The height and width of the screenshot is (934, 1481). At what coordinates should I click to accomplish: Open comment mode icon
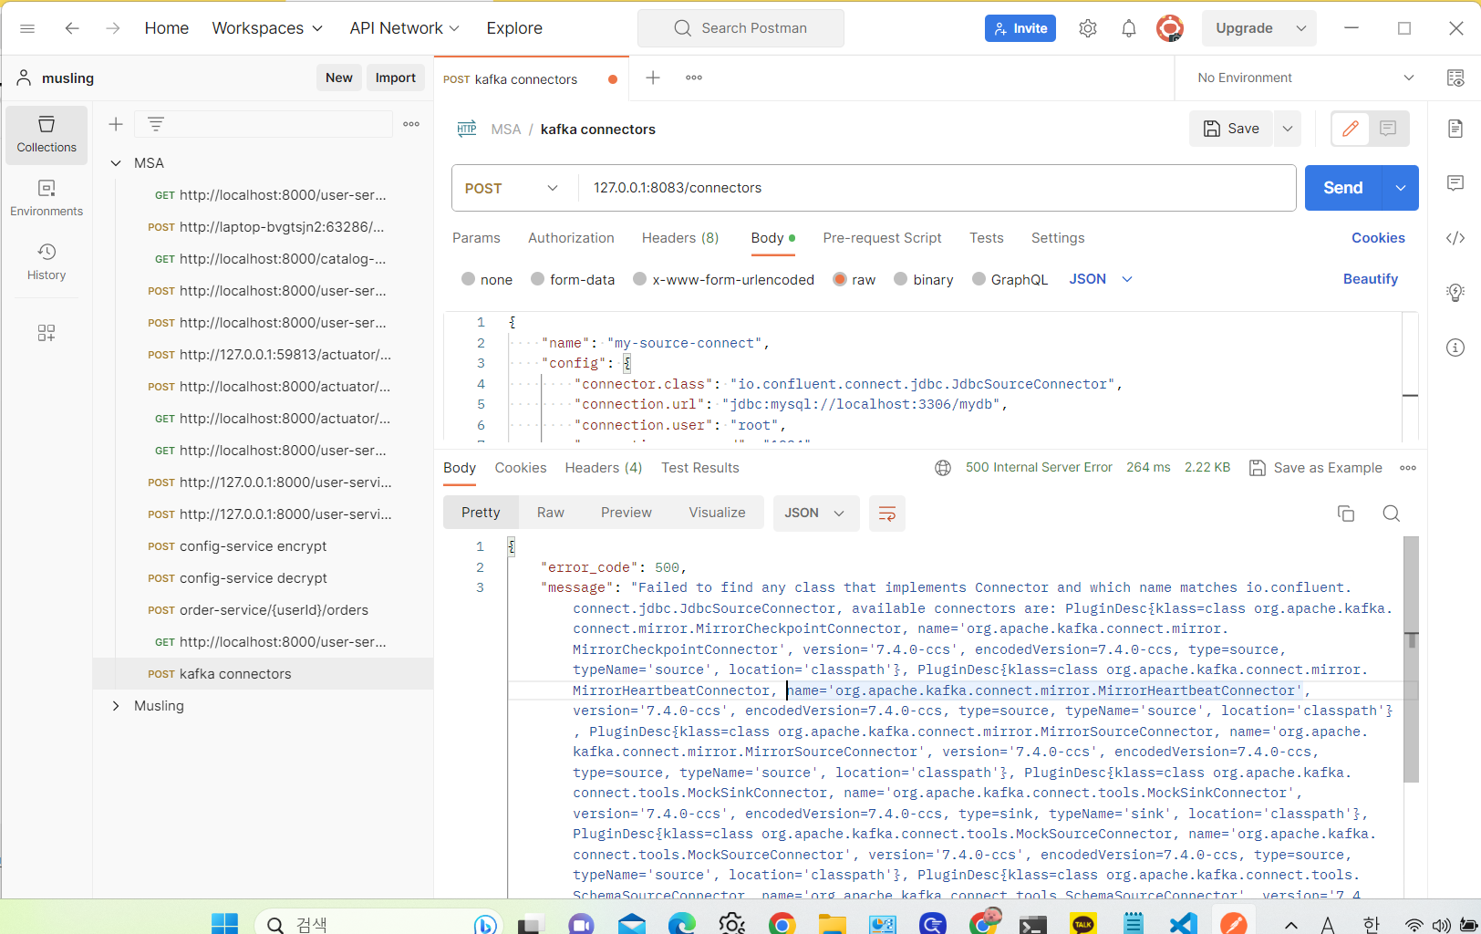coord(1388,129)
